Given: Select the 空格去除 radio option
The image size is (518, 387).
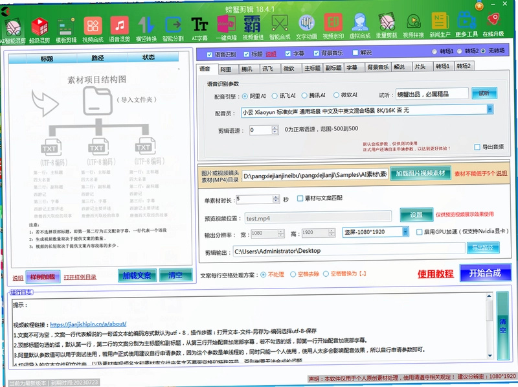Looking at the screenshot, I should tap(293, 274).
